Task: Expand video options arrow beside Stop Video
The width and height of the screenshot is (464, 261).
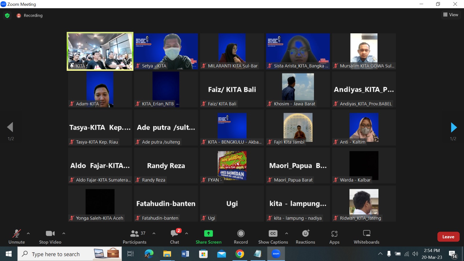Action: 64,233
